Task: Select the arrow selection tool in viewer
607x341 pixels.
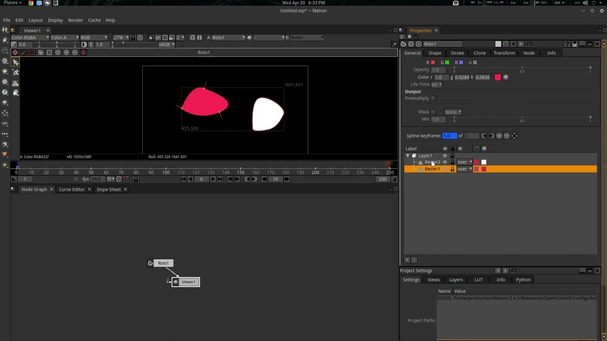Action: point(16,62)
